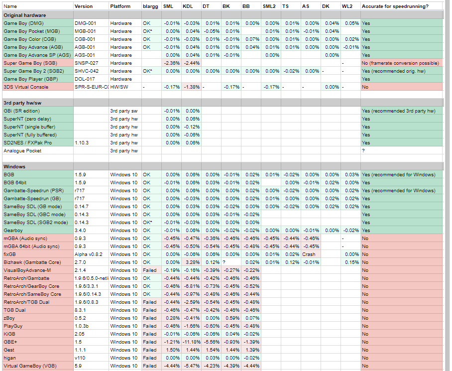Image resolution: width=452 pixels, height=371 pixels.
Task: Select the "SuperNT (zero delay)" cell
Action: pos(38,119)
